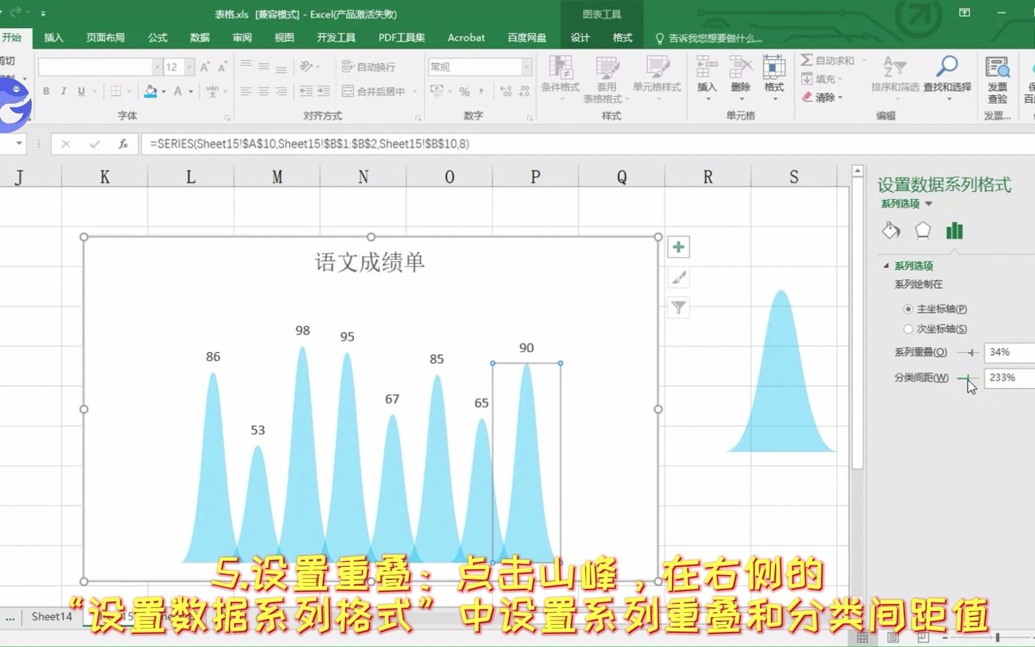Collapse the Series Options (系列选项) section
Screen dimensions: 1035x647
coord(886,265)
